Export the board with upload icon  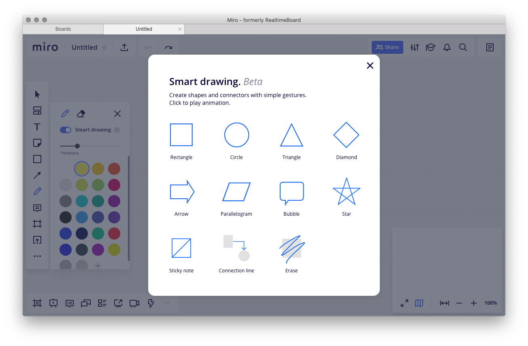[124, 47]
